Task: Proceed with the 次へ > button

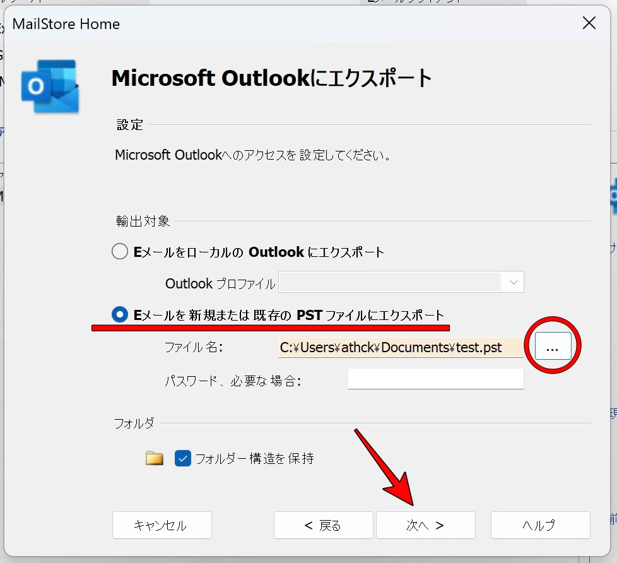Action: (425, 525)
